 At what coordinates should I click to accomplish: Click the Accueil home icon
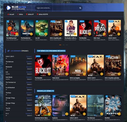click(x=8, y=14)
